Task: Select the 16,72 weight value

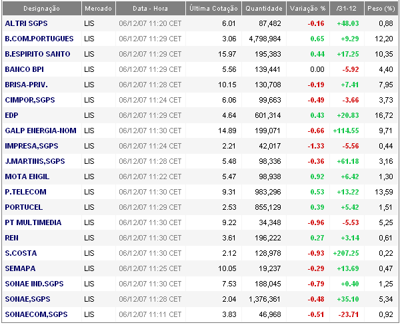Action: [384, 115]
